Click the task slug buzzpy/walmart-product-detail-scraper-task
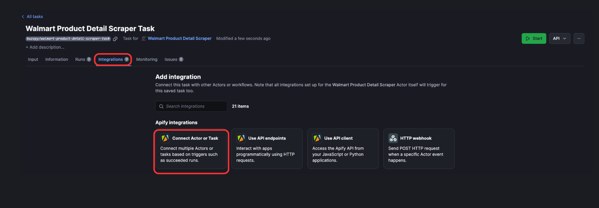 68,39
